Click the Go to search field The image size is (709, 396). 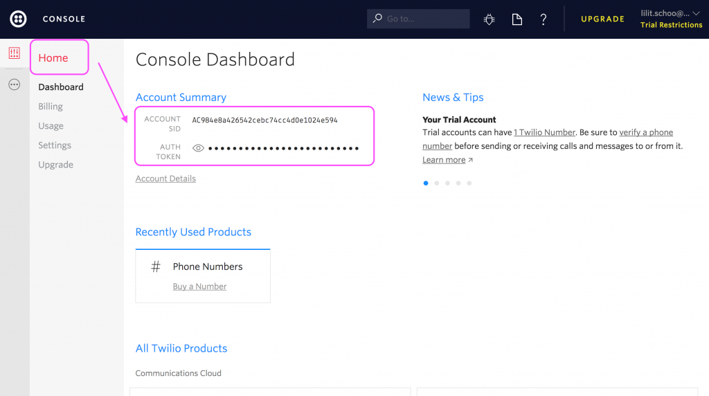(418, 19)
